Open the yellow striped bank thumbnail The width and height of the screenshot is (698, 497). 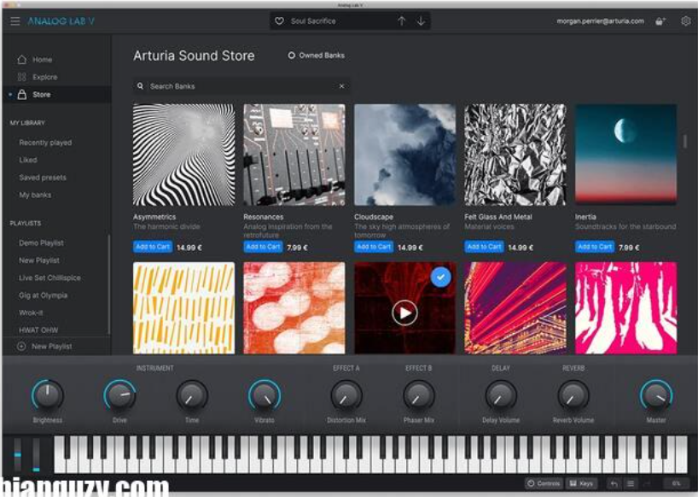tap(183, 308)
